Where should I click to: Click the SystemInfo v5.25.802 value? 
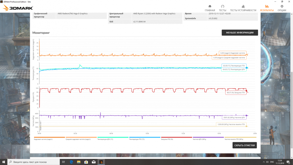point(213,18)
